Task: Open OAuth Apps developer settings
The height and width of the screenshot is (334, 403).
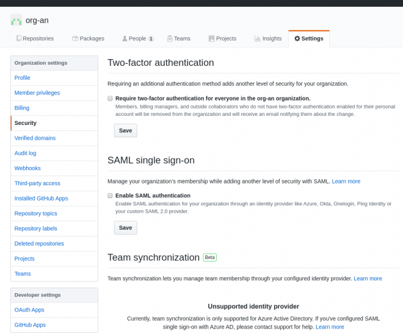Action: (x=54, y=310)
